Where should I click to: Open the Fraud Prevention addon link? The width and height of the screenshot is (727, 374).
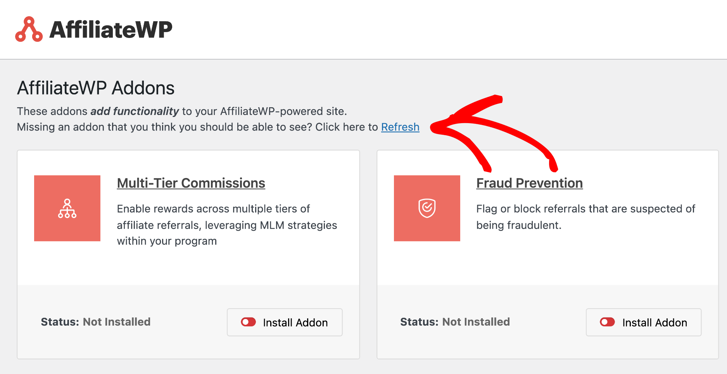pyautogui.click(x=529, y=183)
